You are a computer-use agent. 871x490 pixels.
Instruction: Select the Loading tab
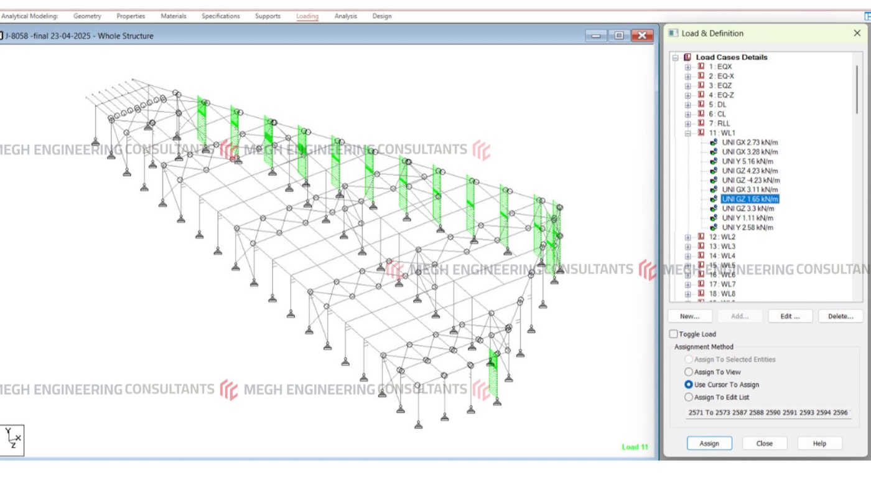[307, 16]
